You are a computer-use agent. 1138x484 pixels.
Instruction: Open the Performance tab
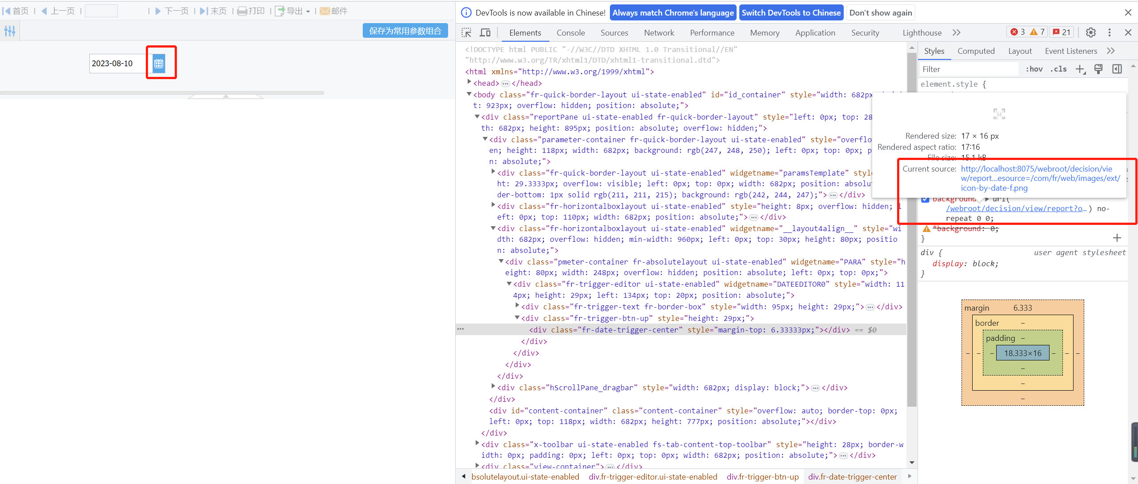pyautogui.click(x=712, y=33)
